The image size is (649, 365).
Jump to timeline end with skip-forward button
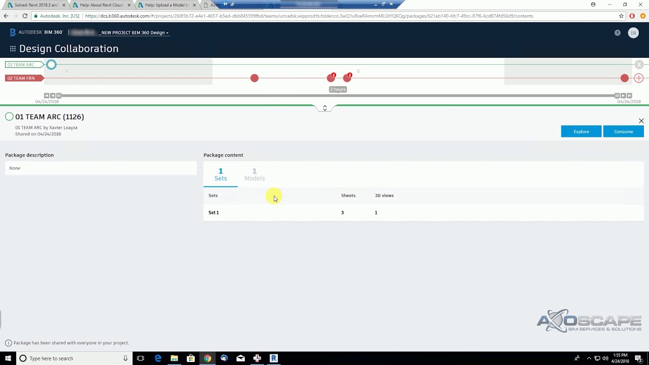(629, 95)
